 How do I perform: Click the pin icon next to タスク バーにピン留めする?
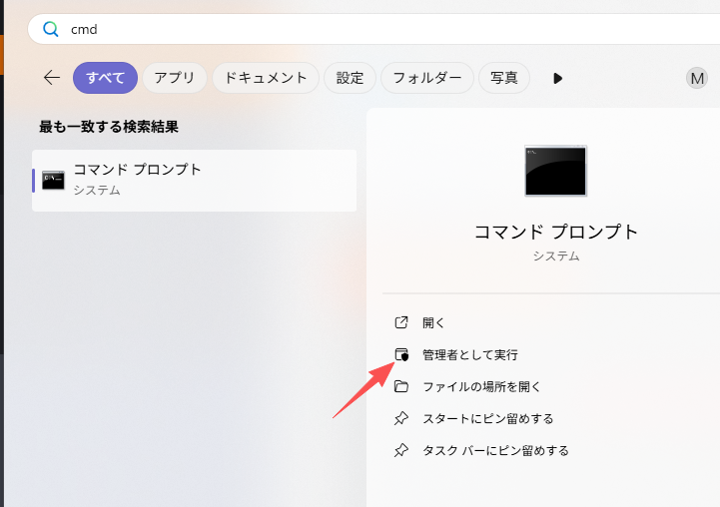[401, 450]
